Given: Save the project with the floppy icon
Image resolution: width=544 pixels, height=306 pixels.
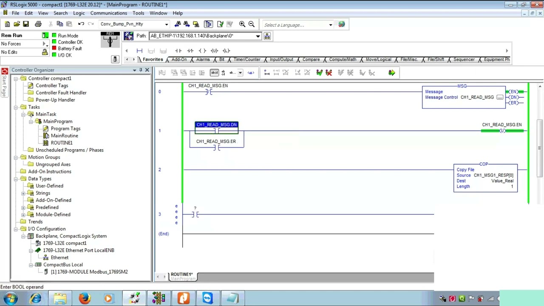Looking at the screenshot, I should 26,24.
